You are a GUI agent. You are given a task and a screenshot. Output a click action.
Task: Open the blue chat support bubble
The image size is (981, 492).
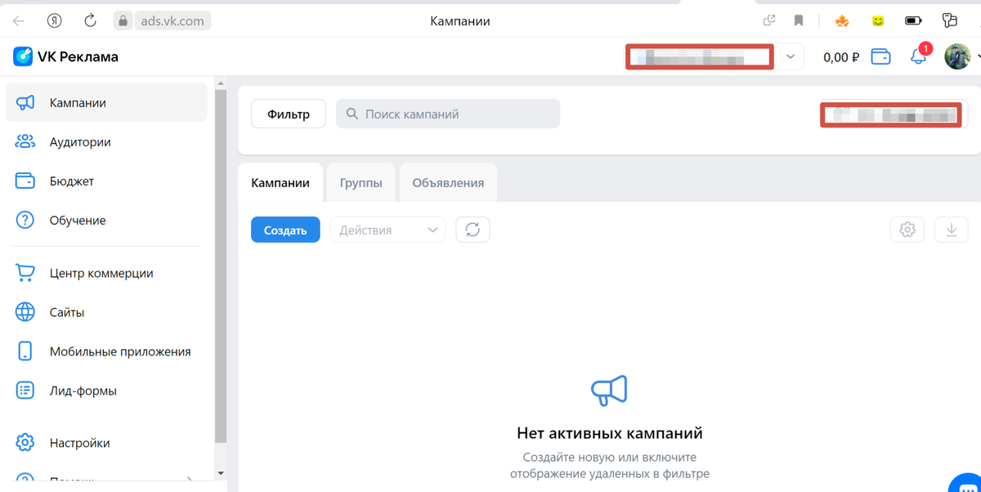(x=966, y=483)
